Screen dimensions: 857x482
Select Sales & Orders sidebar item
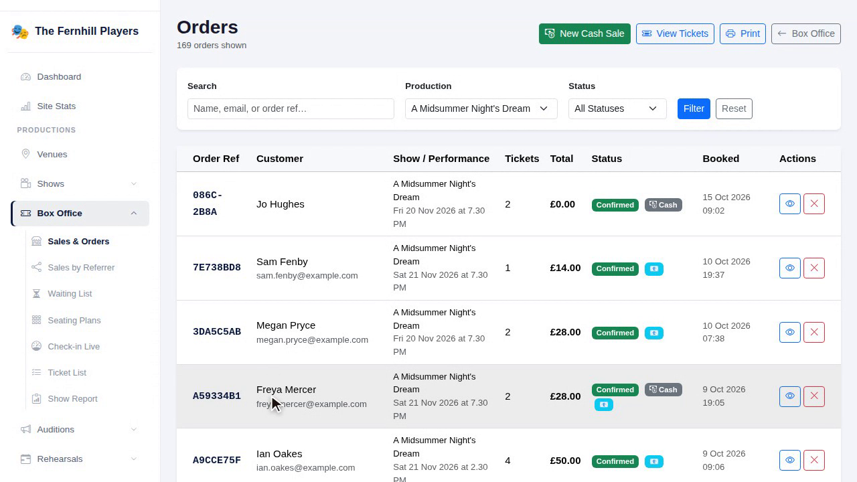[88, 242]
